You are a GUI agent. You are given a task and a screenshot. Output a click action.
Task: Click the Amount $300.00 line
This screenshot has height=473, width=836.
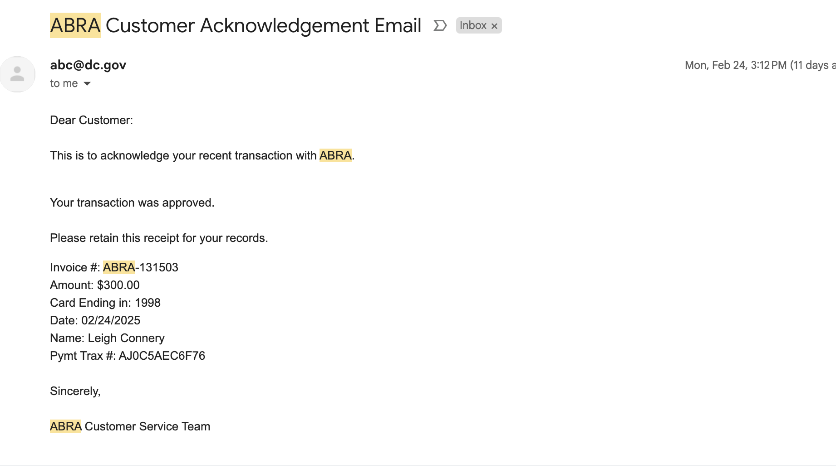(x=95, y=285)
